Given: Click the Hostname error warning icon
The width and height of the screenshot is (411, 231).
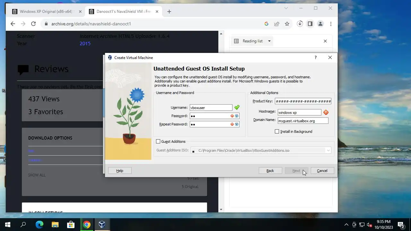Looking at the screenshot, I should [x=326, y=112].
